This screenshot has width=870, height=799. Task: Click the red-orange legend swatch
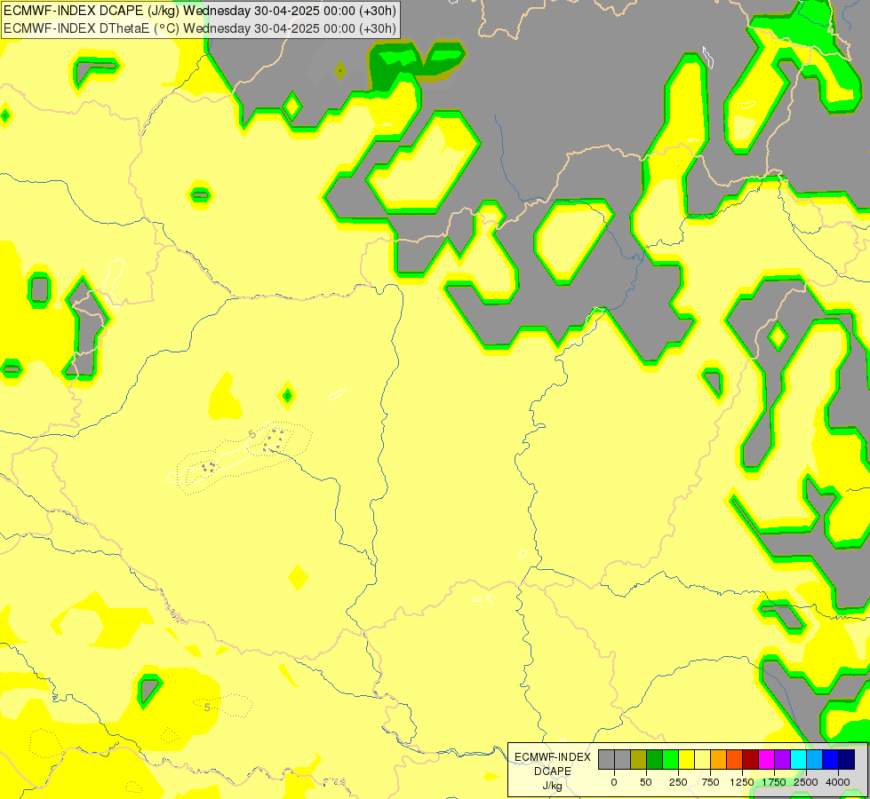click(x=735, y=760)
